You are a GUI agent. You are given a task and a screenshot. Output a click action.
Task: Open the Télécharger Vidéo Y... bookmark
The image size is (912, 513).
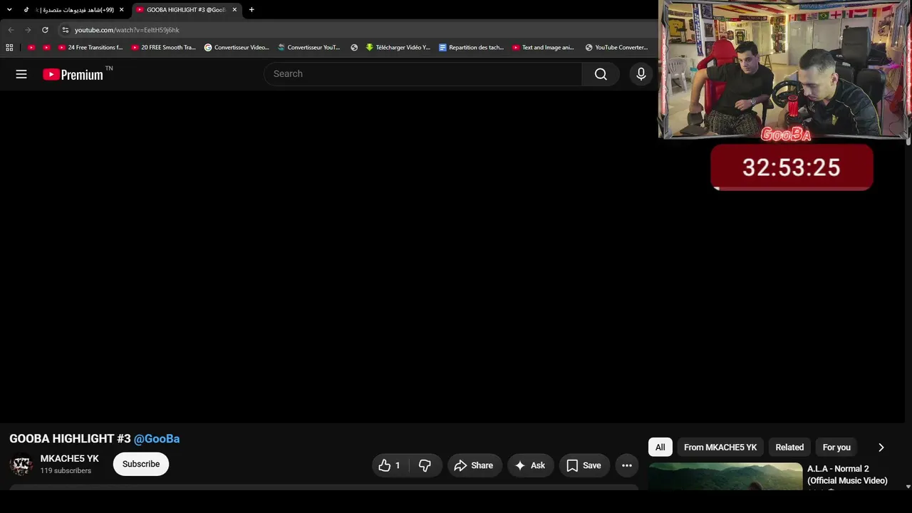coord(398,48)
